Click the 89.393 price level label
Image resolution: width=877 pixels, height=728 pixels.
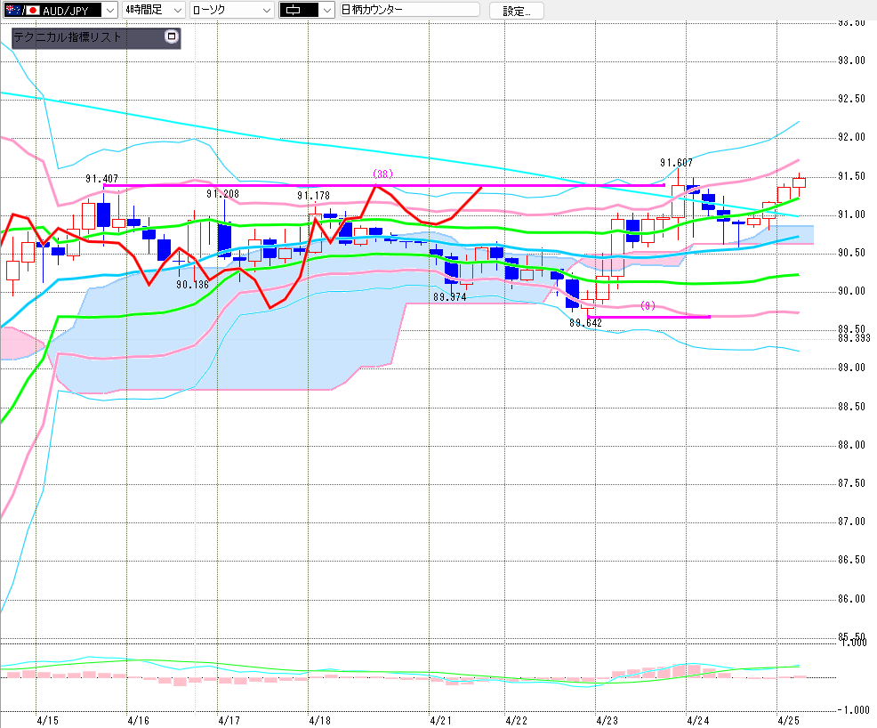click(854, 338)
